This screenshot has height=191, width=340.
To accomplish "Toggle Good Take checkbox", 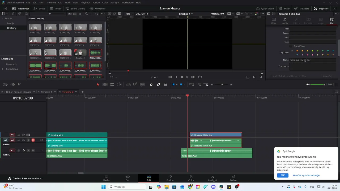I will click(291, 46).
